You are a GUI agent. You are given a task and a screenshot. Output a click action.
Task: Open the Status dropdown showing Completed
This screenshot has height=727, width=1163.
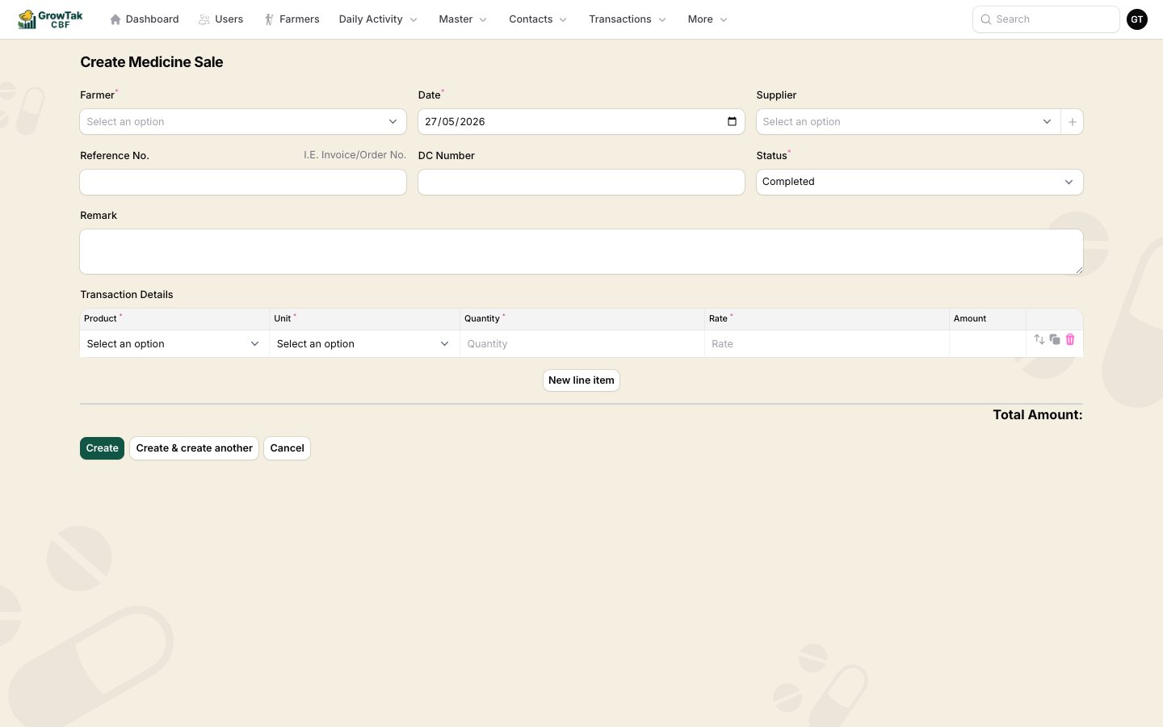[x=920, y=182]
